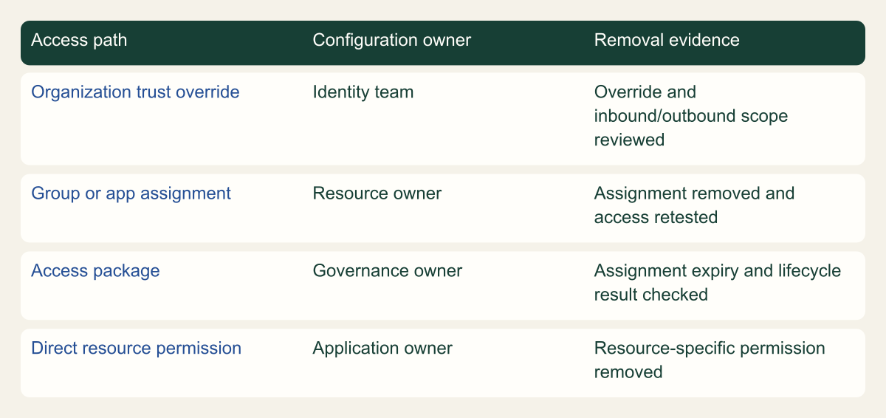The image size is (886, 418).
Task: Open the Access package link
Action: (x=95, y=271)
